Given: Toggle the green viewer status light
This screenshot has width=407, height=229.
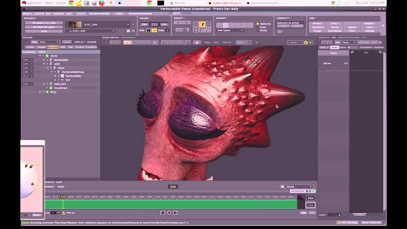Looking at the screenshot, I should (310, 42).
